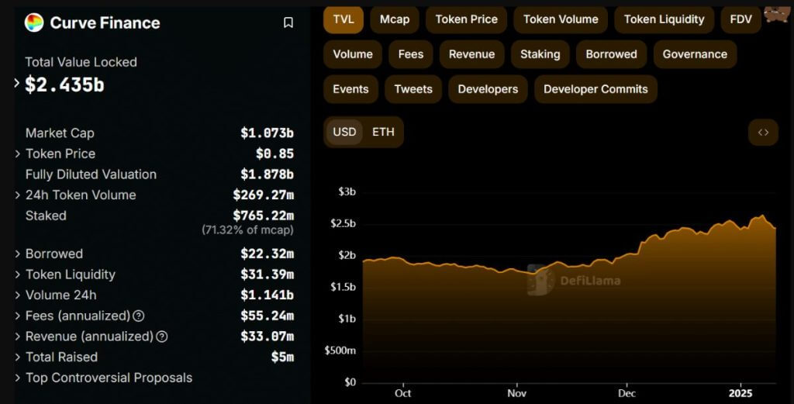Screen dimensions: 794x404
Task: Enable the Governance chart metric
Action: [x=695, y=54]
